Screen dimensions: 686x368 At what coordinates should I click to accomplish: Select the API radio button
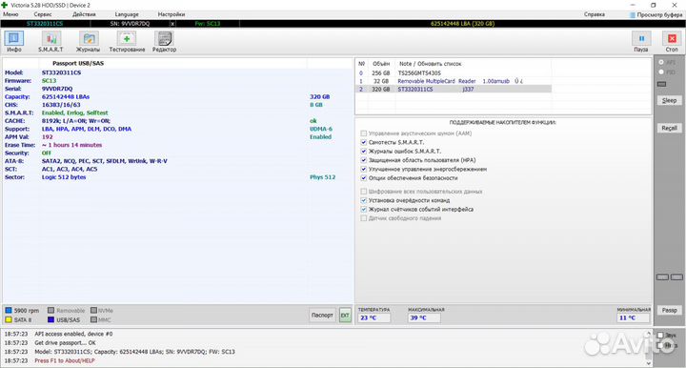coord(661,62)
